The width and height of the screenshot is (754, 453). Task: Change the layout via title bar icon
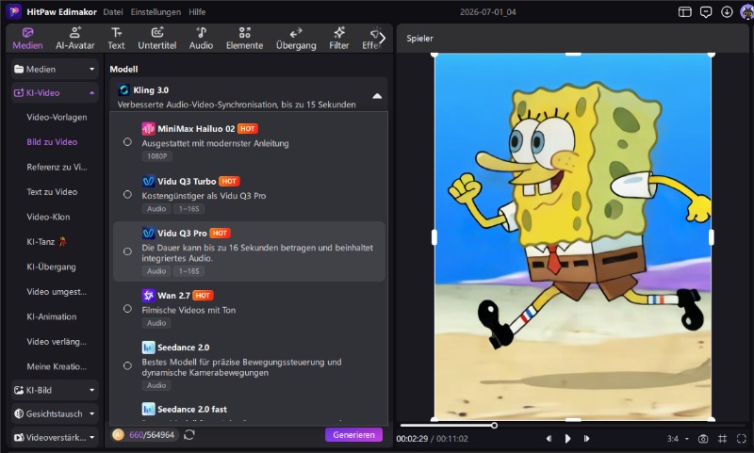click(685, 12)
